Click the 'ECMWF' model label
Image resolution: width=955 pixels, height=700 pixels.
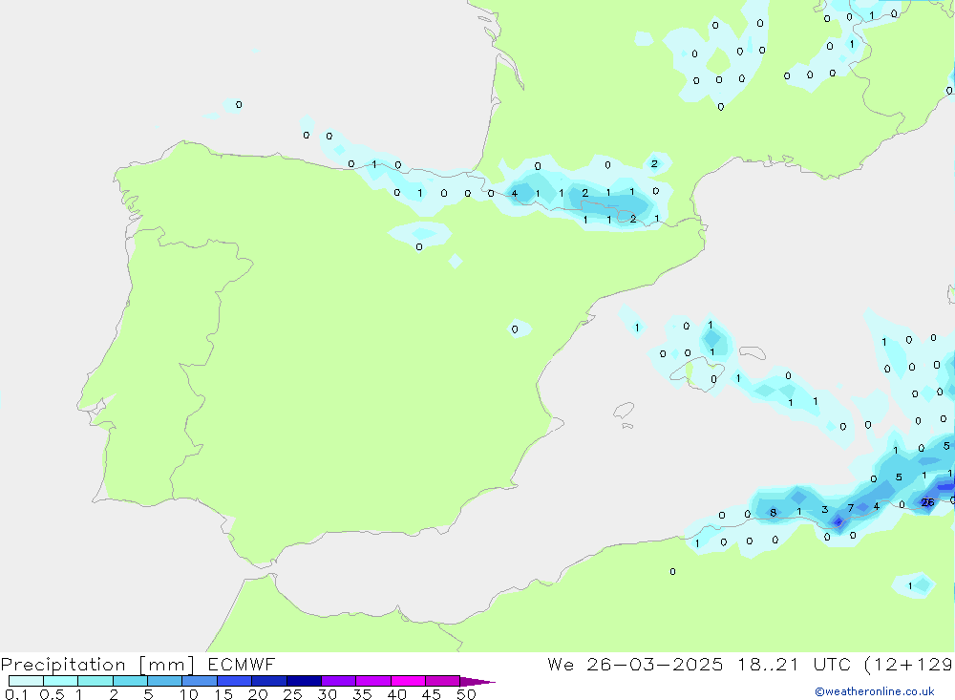click(x=242, y=664)
